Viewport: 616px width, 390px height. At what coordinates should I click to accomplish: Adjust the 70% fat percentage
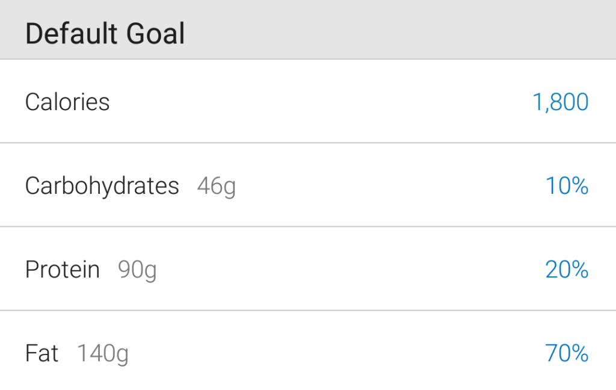point(567,353)
